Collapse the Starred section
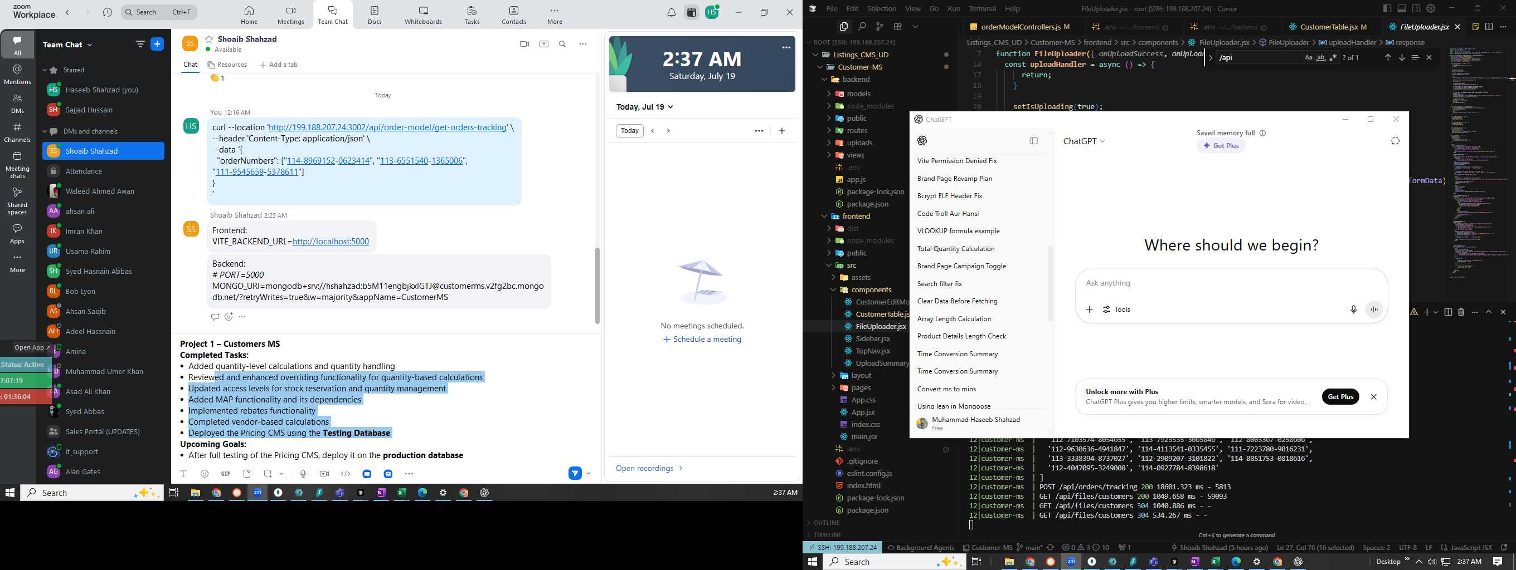 pos(45,70)
